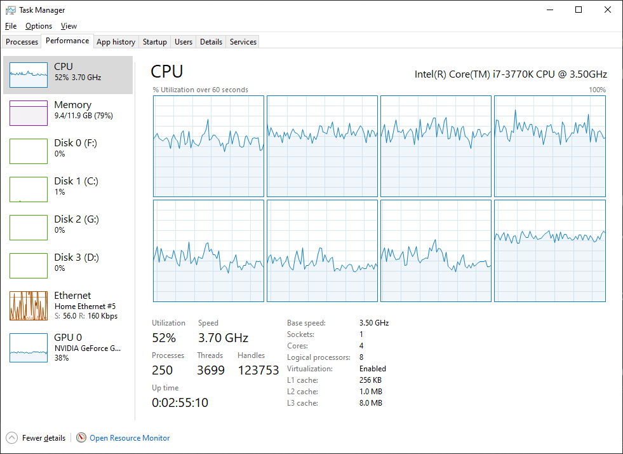Select the CPU mini graph thumbnail
Viewport: 623px width, 454px height.
(x=29, y=75)
